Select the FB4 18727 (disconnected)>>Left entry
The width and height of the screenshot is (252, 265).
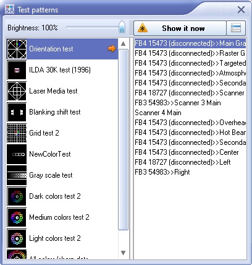183,162
